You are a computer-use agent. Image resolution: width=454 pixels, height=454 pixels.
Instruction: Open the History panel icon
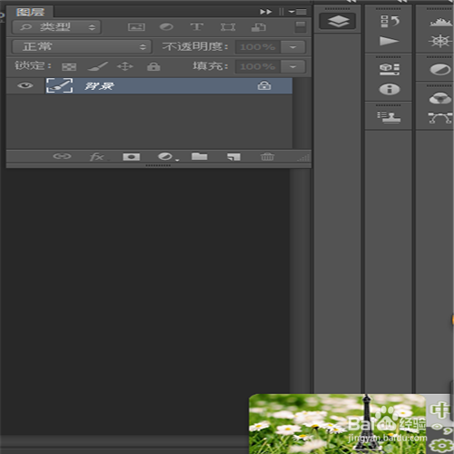tap(390, 22)
